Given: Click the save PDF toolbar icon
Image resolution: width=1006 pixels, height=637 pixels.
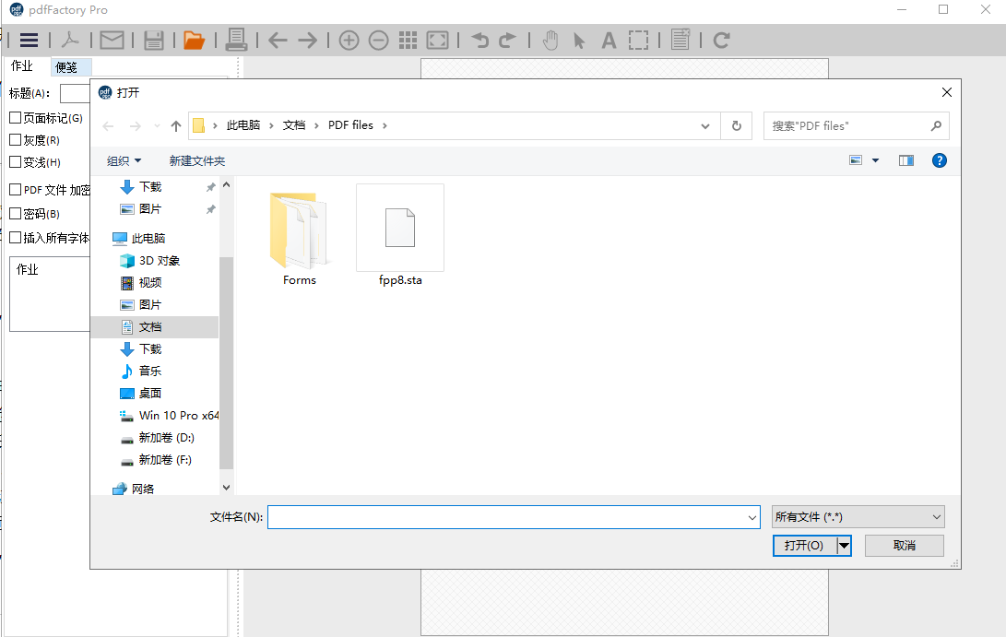Looking at the screenshot, I should coord(153,40).
